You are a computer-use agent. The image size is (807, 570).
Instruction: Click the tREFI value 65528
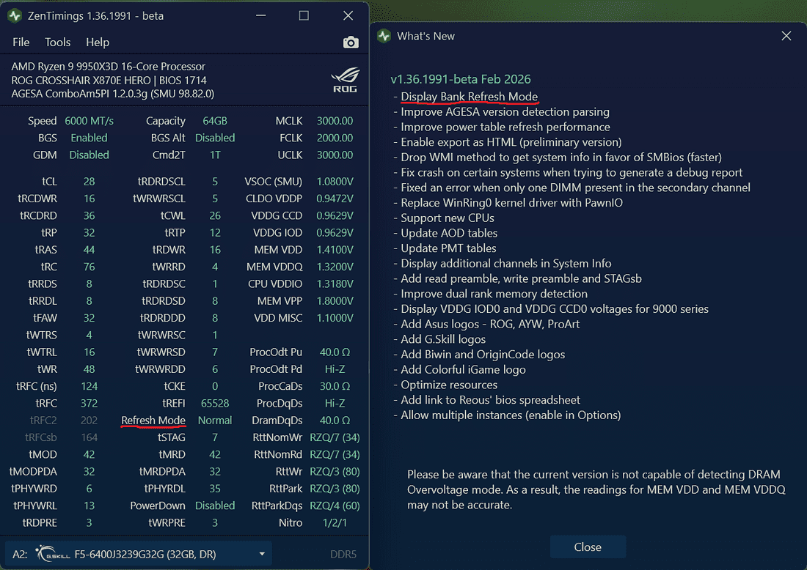click(215, 403)
